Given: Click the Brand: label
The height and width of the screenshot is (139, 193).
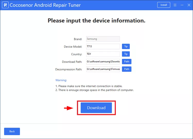Looking at the screenshot, I should [x=78, y=39].
